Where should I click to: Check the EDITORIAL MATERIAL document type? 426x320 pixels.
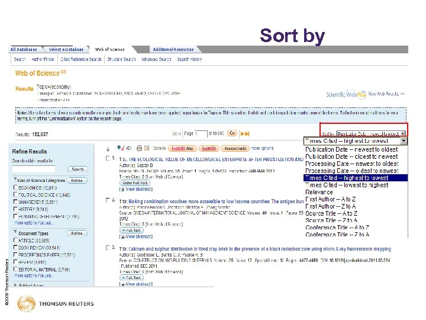pyautogui.click(x=15, y=269)
